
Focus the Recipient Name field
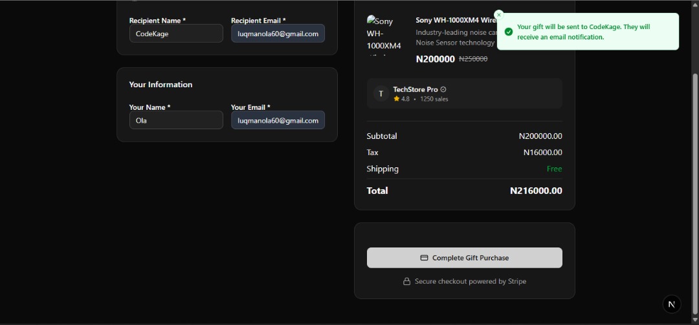click(176, 34)
